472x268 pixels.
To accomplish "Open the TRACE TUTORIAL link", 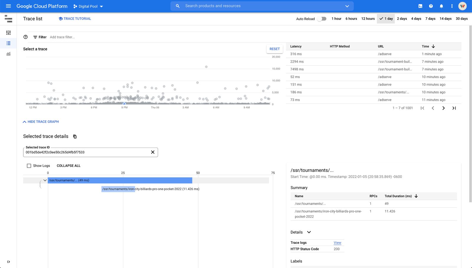I will coord(75,19).
